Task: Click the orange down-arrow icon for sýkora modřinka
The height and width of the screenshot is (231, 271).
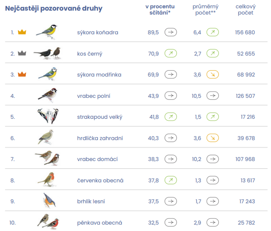Action: pos(213,75)
